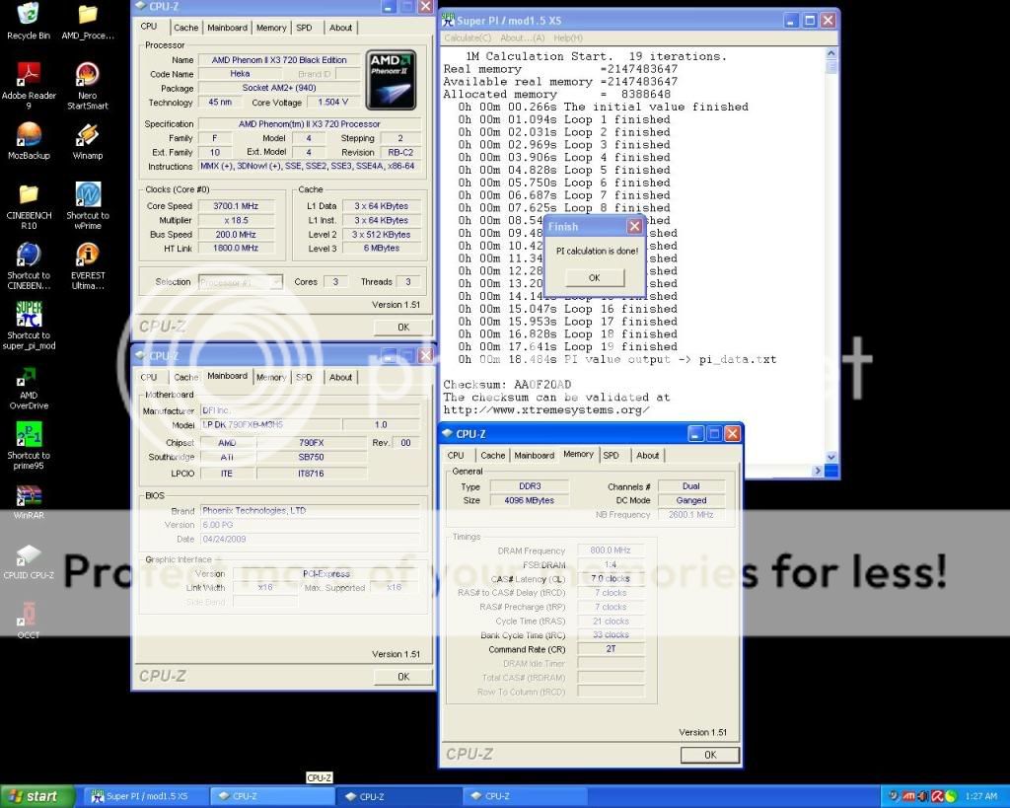Image resolution: width=1010 pixels, height=808 pixels.
Task: Click the Checksum: AA0F20AD line
Action: point(507,385)
